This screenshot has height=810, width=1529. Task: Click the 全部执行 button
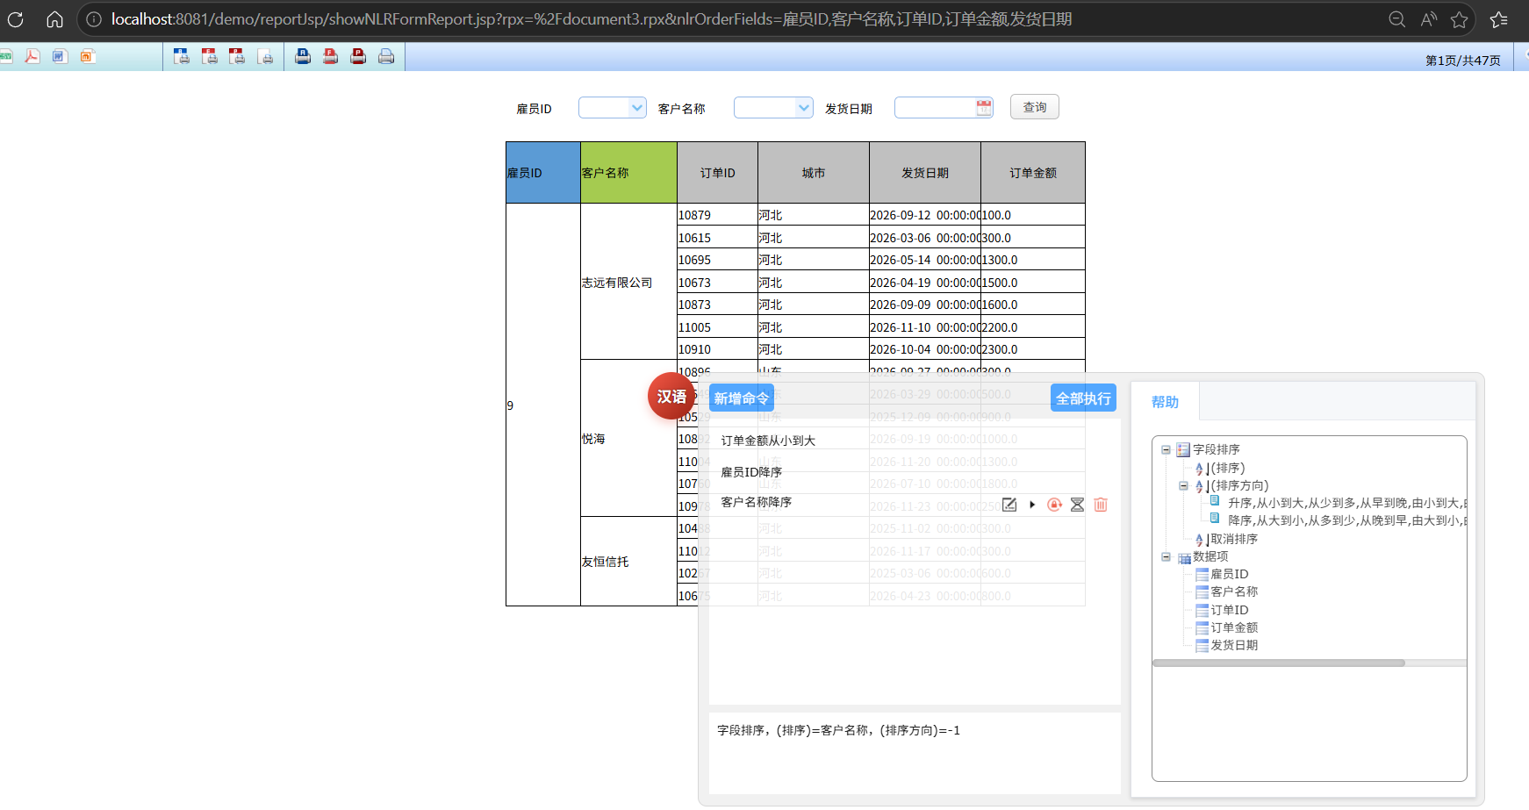point(1083,398)
